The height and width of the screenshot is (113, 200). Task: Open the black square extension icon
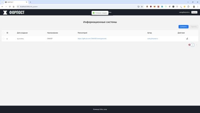point(173,7)
